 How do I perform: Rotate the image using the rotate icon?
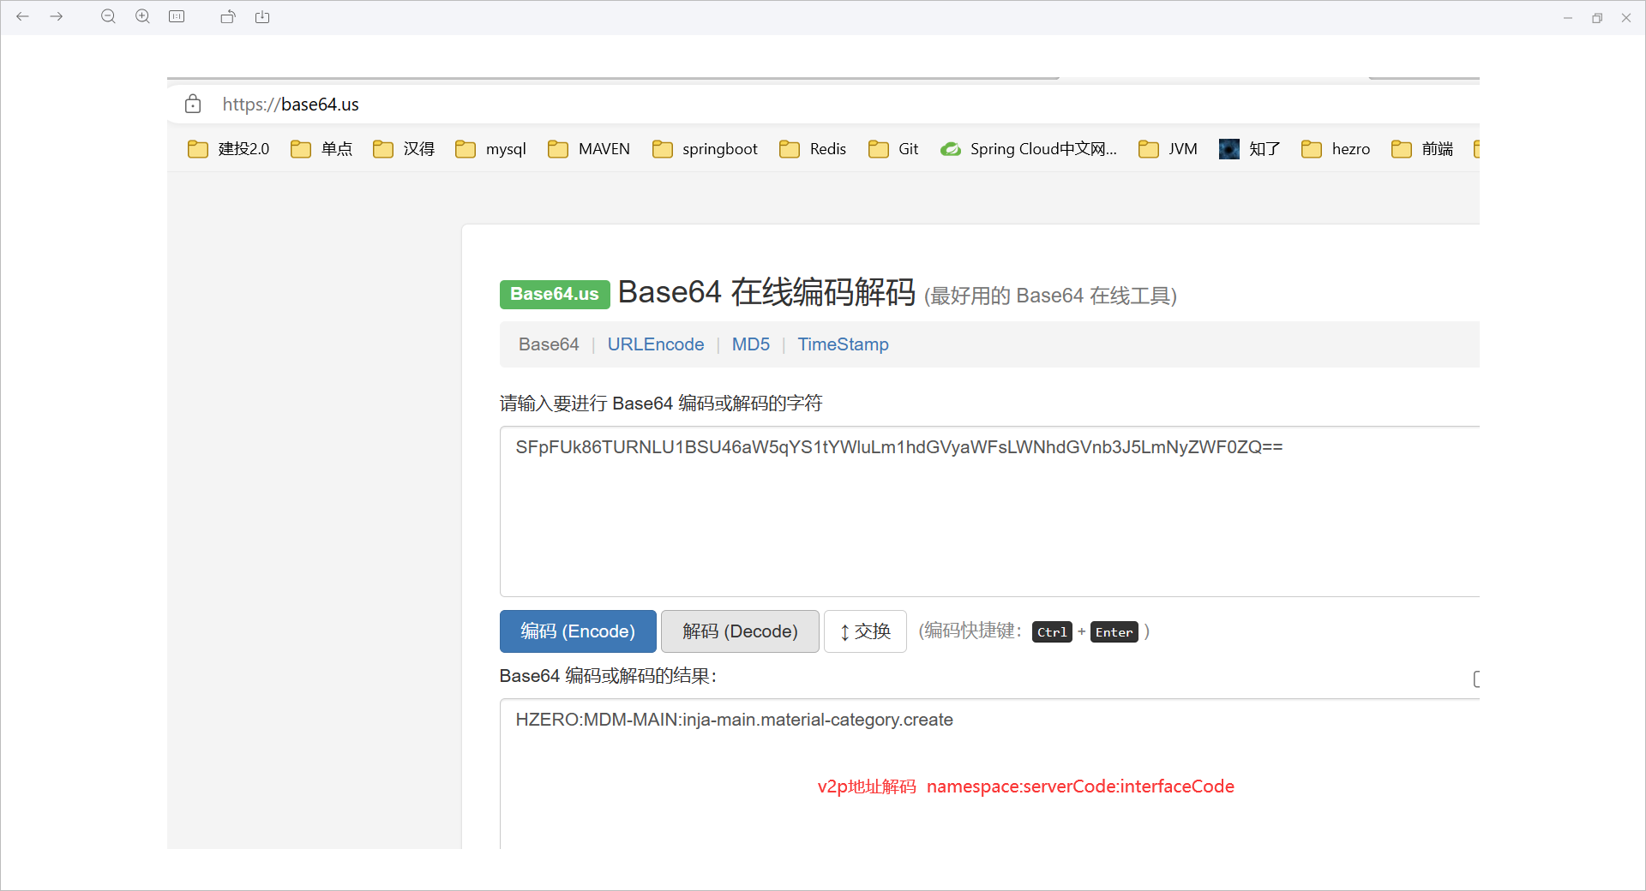[228, 16]
